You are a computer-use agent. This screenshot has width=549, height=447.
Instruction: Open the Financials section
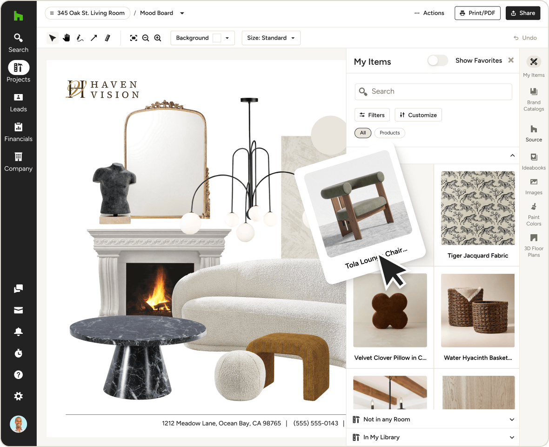(18, 132)
